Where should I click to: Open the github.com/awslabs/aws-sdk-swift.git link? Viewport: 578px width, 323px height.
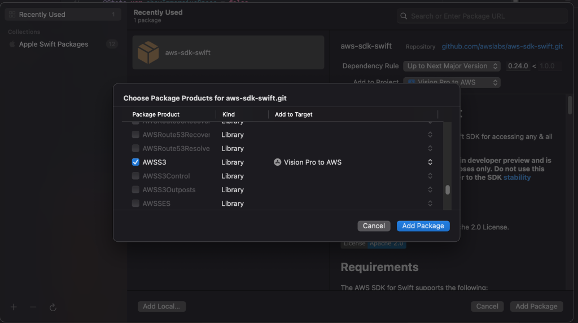(502, 46)
